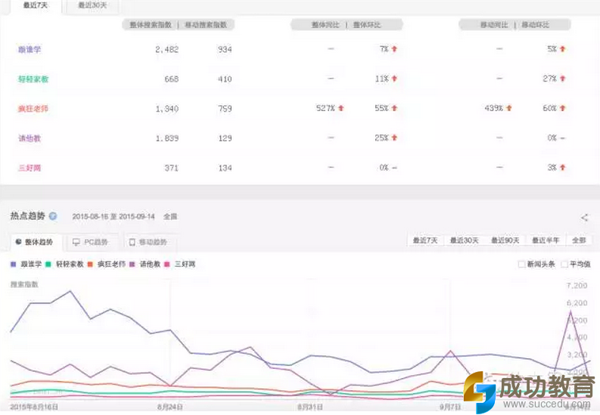
Task: Enable the 新闻头条 checkbox
Action: click(521, 264)
